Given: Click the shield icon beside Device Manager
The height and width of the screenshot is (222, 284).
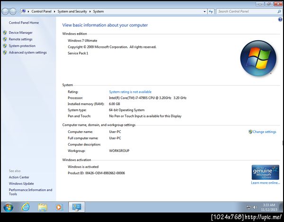Looking at the screenshot, I should 5,33.
